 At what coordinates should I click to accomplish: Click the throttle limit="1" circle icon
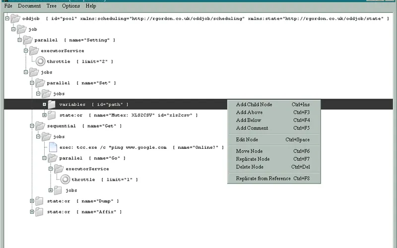[x=65, y=180]
